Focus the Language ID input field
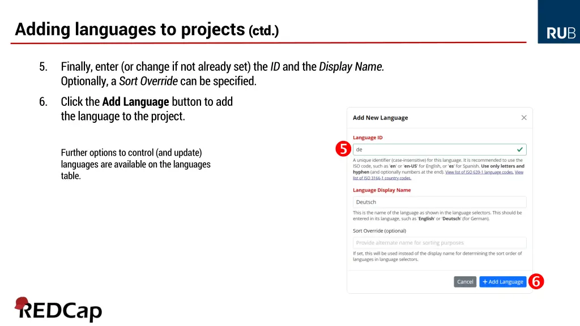 [x=433, y=149]
